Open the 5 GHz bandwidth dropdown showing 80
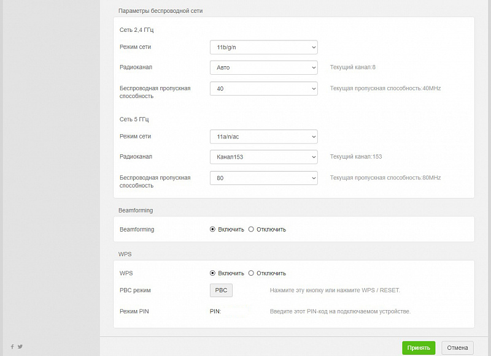 (x=263, y=178)
